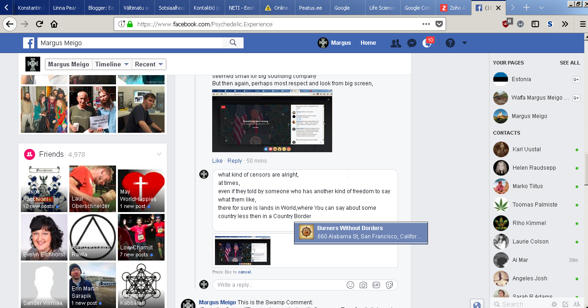Open Evelyn Eichhorst friend thumbnail
This screenshot has height=308, width=588.
[x=44, y=237]
